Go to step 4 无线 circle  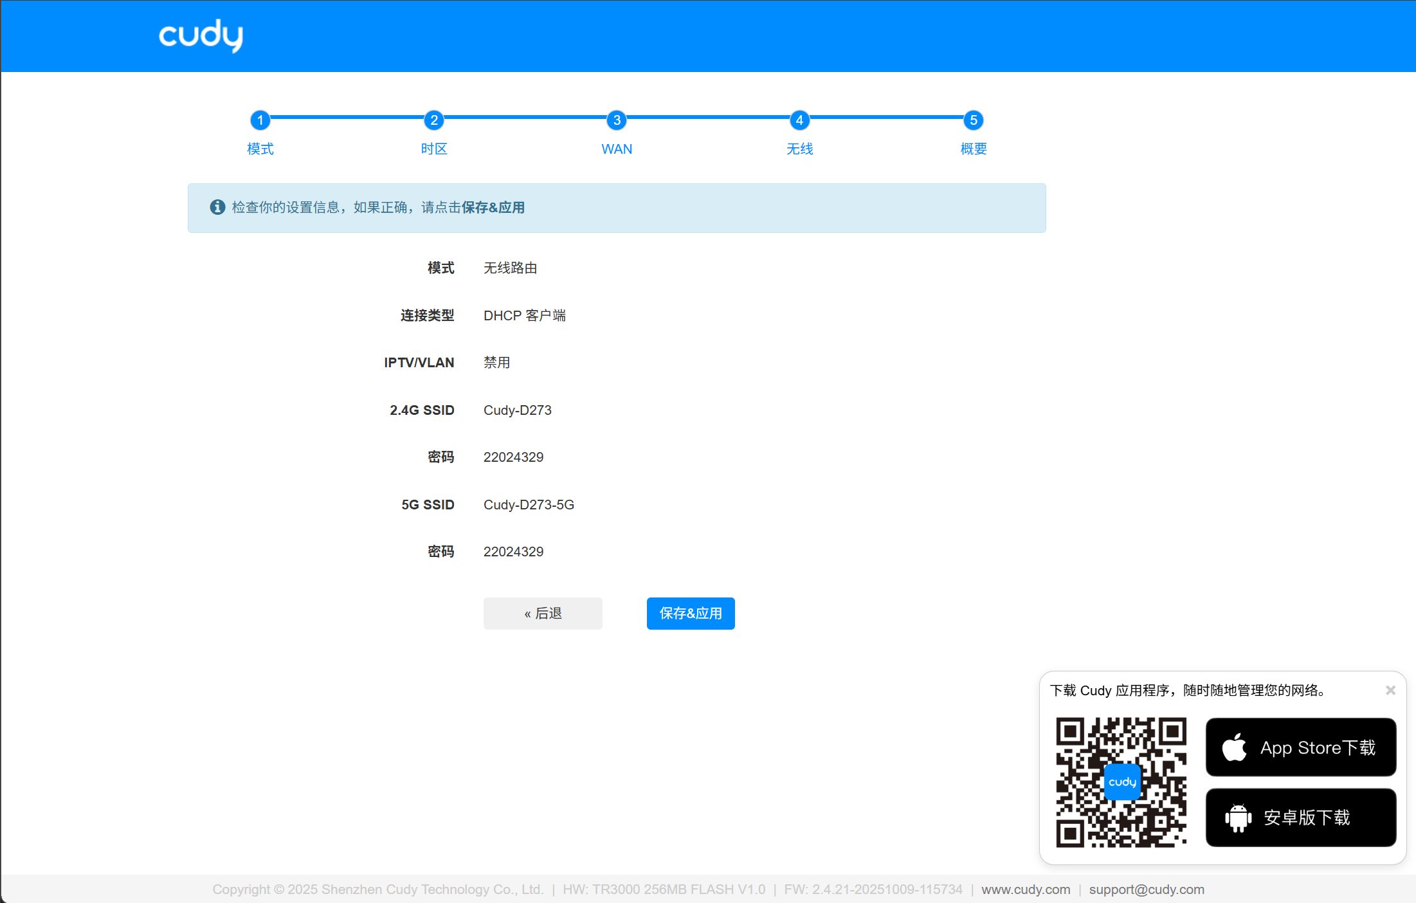pyautogui.click(x=799, y=120)
